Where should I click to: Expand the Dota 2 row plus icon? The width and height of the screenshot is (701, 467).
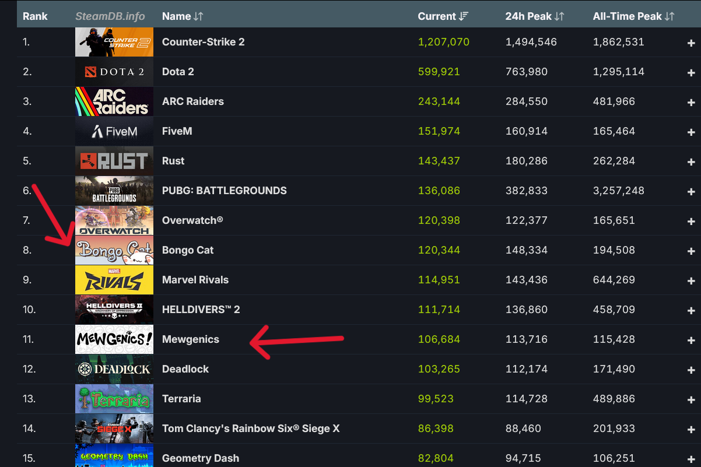691,72
